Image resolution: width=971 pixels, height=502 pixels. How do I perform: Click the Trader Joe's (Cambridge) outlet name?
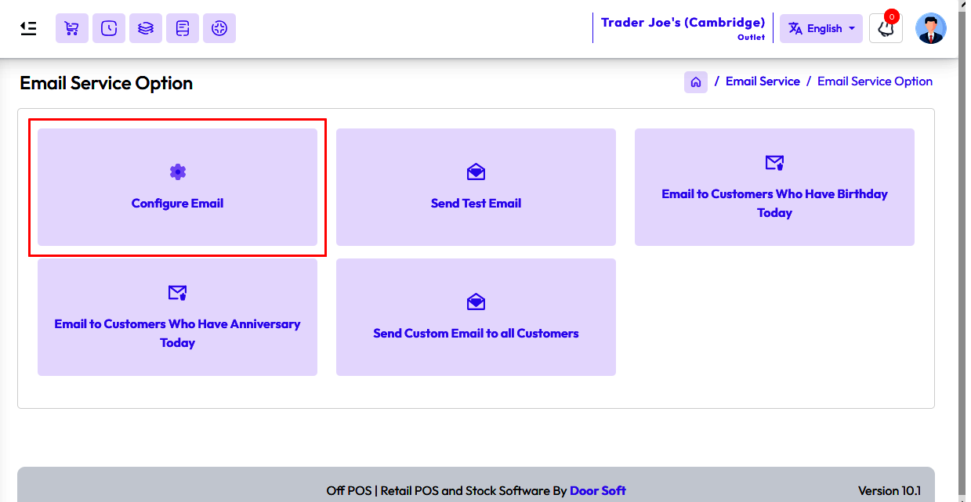coord(683,22)
